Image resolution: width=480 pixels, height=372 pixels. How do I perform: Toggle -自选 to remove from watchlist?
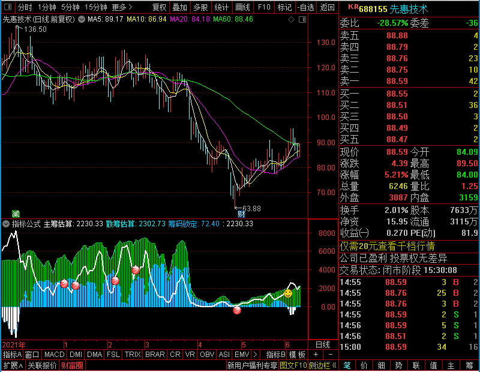[x=306, y=7]
